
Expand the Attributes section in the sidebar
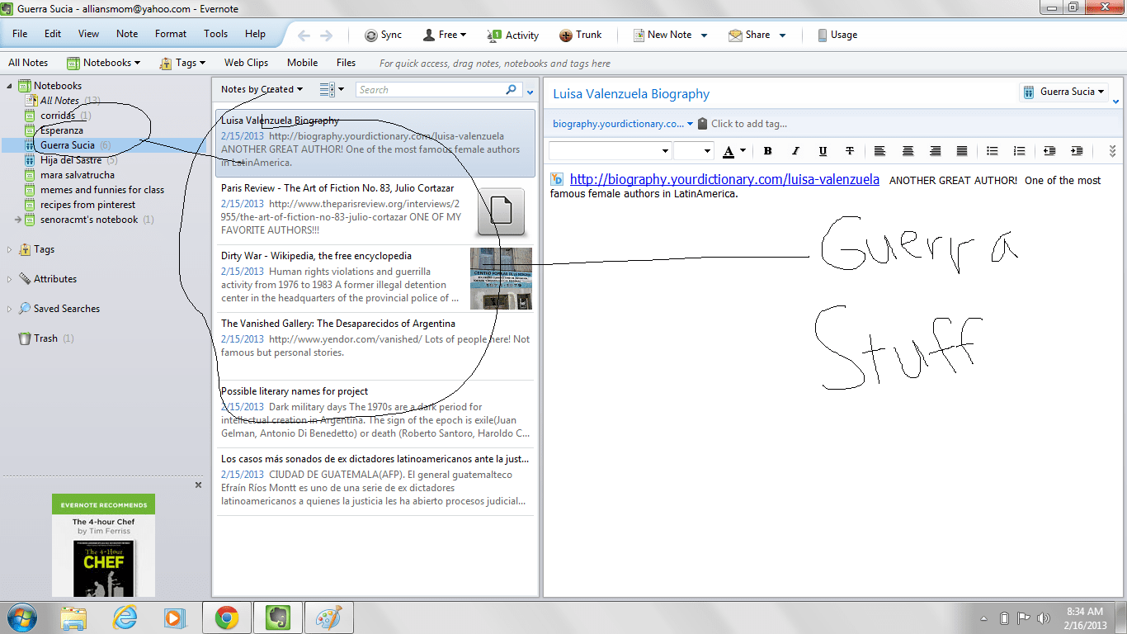pyautogui.click(x=10, y=279)
